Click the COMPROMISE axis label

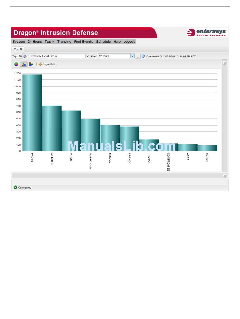(x=169, y=162)
